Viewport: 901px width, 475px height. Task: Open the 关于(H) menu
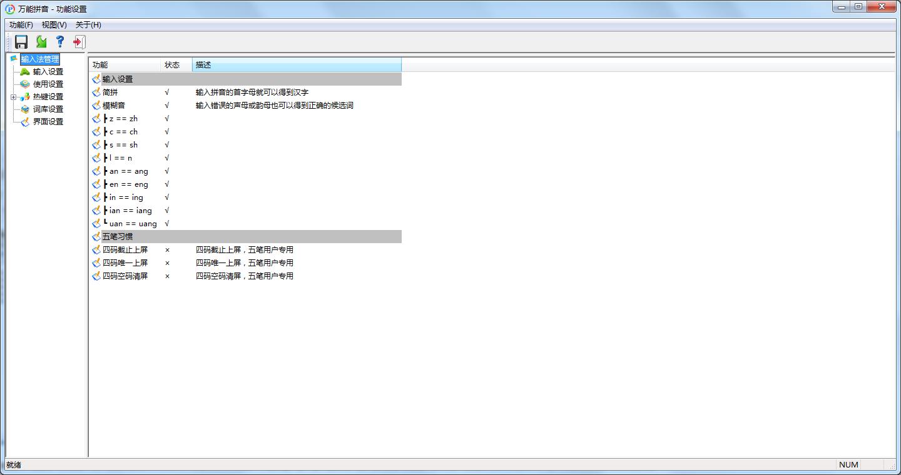pyautogui.click(x=88, y=25)
